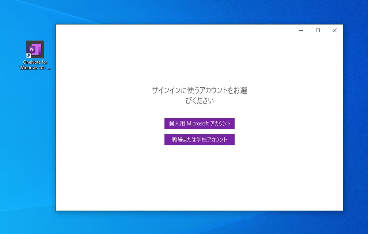Viewport: 368px width, 234px height.
Task: Choose 個人用 Microsoft アカウント button
Action: (x=199, y=124)
